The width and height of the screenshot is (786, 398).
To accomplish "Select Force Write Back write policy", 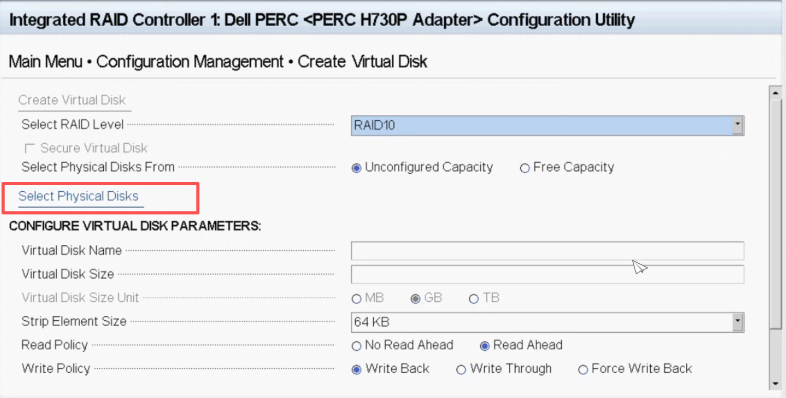I will point(582,370).
